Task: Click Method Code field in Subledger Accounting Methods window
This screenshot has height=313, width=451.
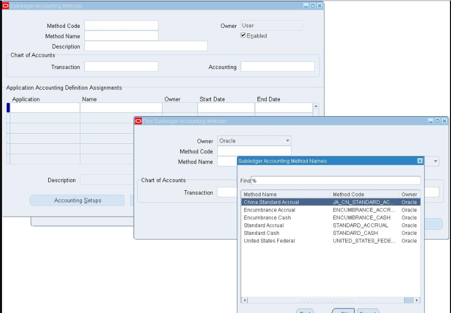Action: coord(121,25)
